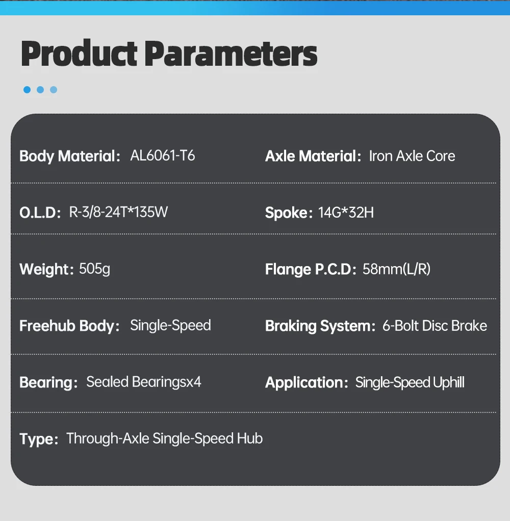The height and width of the screenshot is (521, 510).
Task: Click the Freehub Body label
Action: 69,326
